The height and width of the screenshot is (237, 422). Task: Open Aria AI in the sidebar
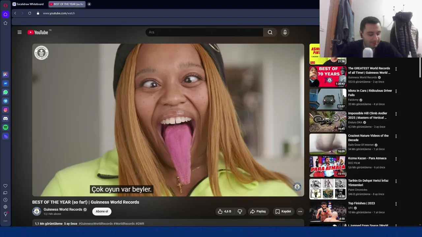[5, 75]
